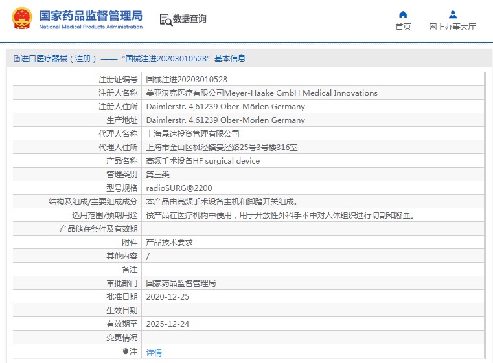Click the 首页 home icon
Screen dimensions: 493x363
(x=403, y=14)
